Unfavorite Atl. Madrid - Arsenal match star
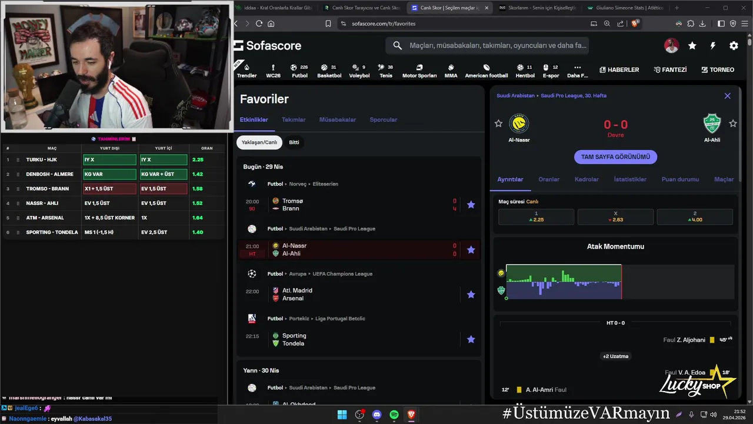 click(x=471, y=294)
